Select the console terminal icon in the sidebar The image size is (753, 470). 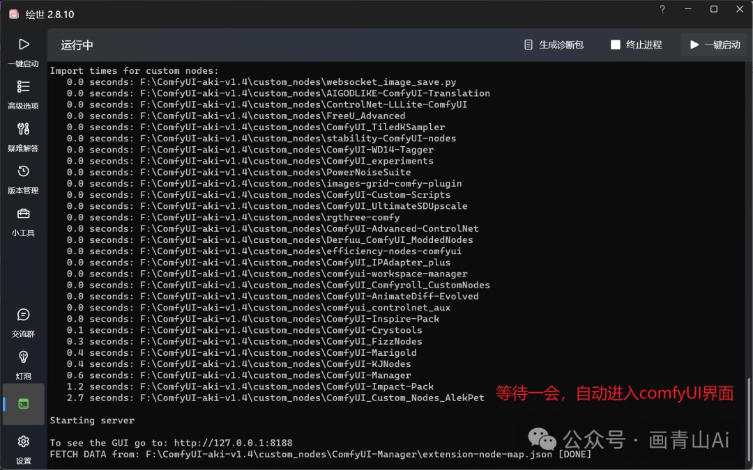[x=23, y=404]
